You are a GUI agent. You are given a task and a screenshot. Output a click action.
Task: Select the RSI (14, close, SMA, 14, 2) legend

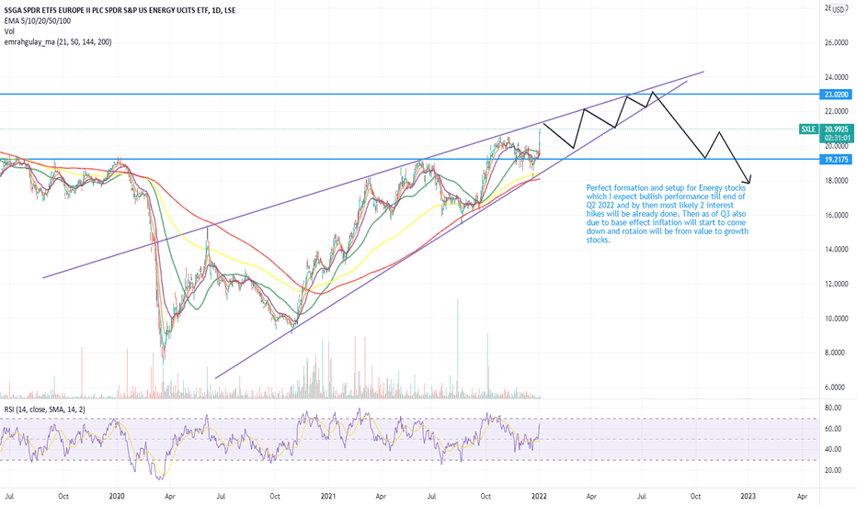[x=45, y=410]
